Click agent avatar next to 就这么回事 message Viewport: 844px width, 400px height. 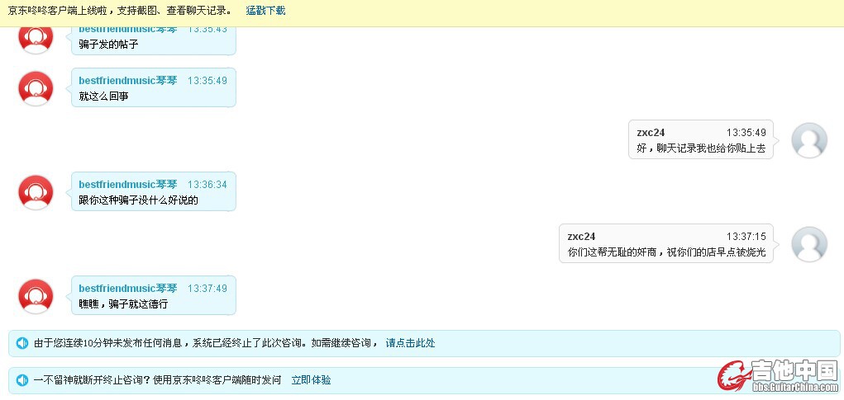click(x=36, y=88)
